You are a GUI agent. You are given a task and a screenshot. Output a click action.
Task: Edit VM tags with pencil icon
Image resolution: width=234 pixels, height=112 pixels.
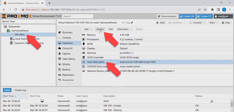pos(132,23)
